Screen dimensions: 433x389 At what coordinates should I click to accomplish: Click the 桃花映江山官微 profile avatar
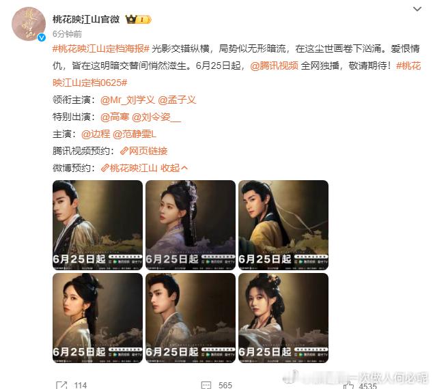[29, 24]
